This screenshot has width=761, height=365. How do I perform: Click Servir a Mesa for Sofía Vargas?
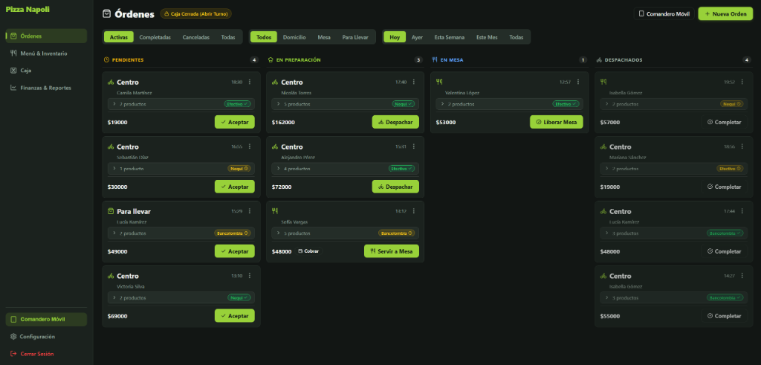[392, 251]
